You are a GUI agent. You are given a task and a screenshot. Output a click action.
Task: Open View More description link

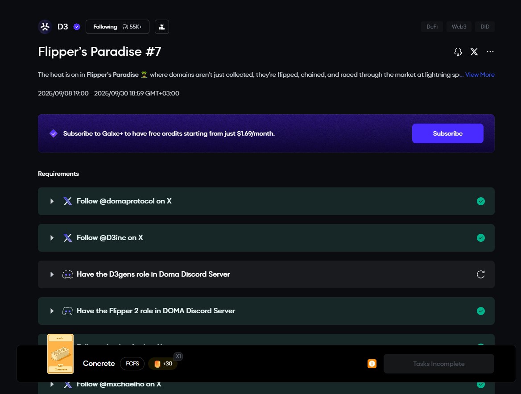[x=480, y=75]
